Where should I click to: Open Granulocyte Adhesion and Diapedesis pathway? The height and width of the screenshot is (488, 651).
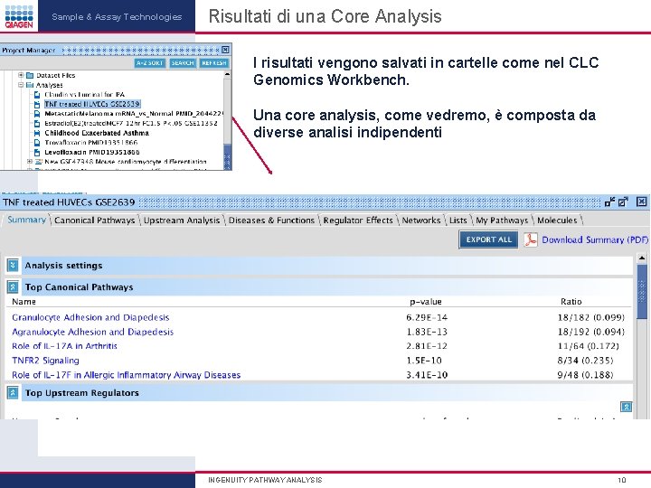(x=90, y=317)
